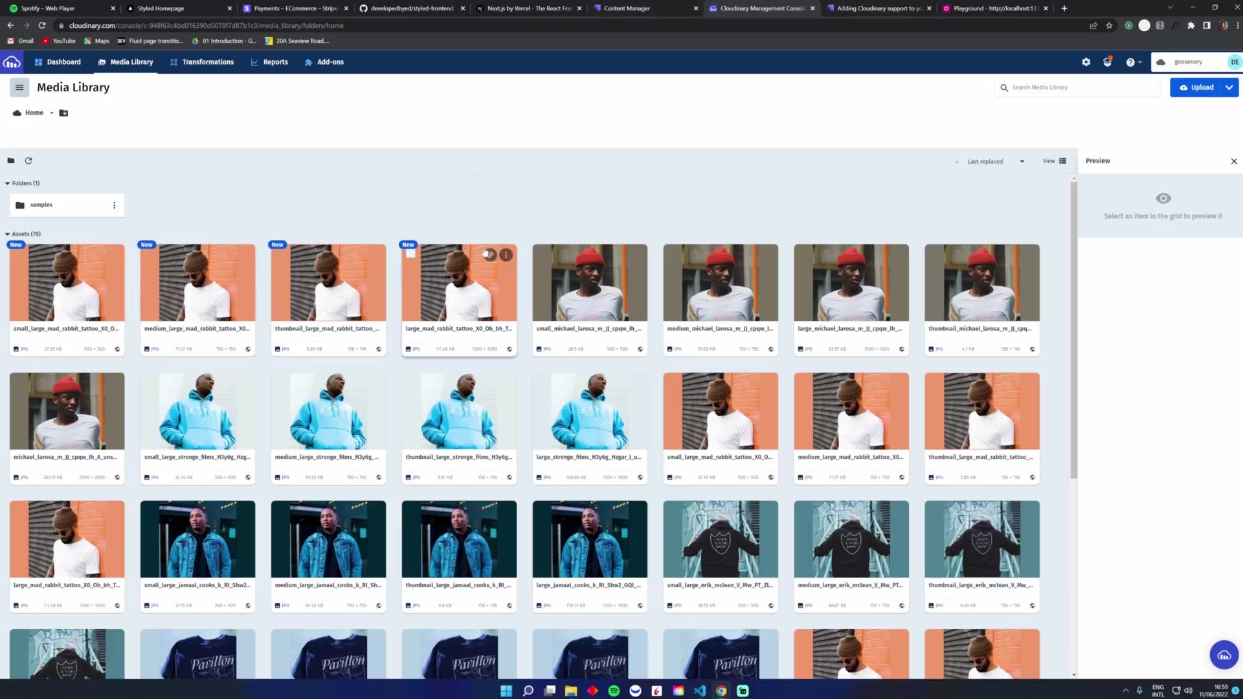Click the copy URL link icon on hovered image

coord(491,255)
